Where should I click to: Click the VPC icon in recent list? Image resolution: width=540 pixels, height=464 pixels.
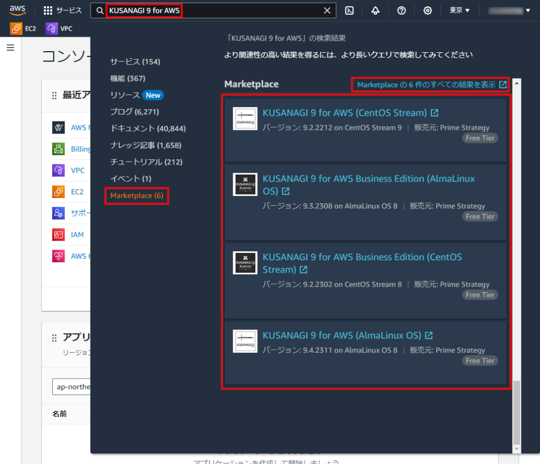click(58, 171)
